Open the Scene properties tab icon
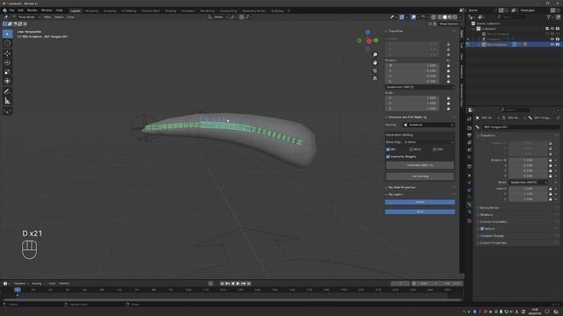Viewport: 563px width, 316px height. [x=469, y=150]
